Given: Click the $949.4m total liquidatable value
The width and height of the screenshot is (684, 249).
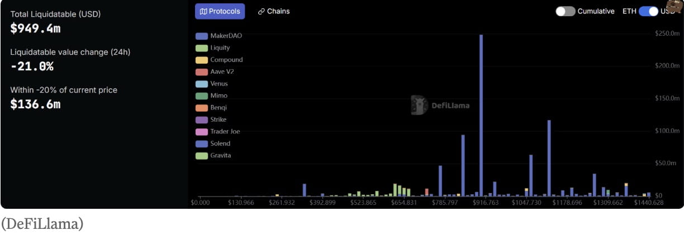Looking at the screenshot, I should click(35, 28).
